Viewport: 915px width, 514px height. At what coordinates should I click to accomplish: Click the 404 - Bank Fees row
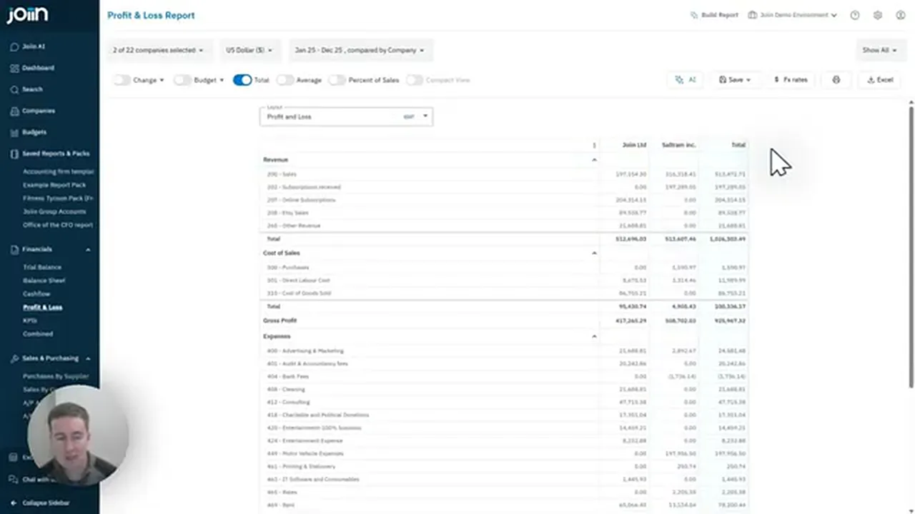505,376
